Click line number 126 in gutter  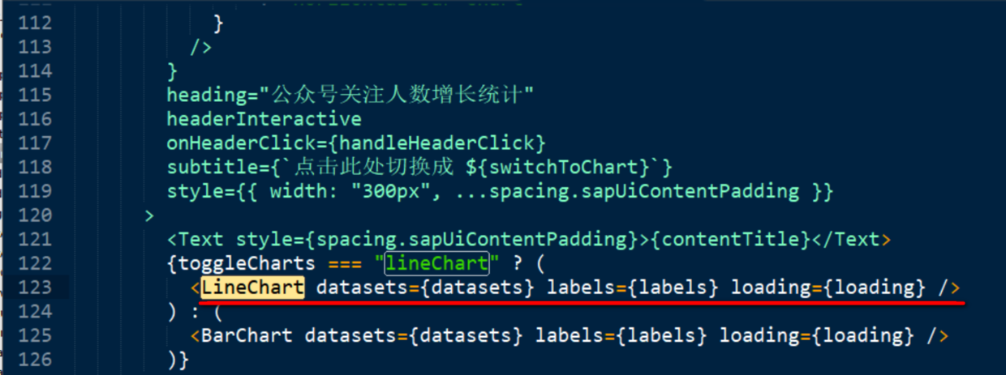pyautogui.click(x=35, y=360)
